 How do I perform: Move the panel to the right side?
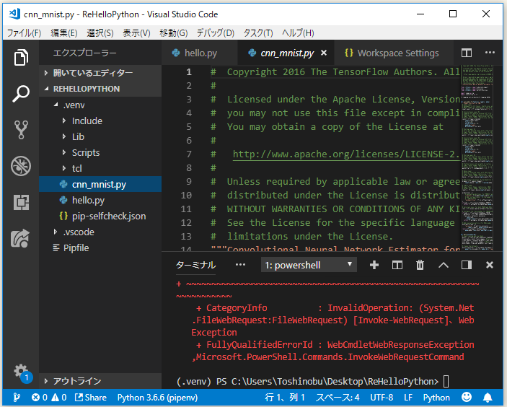tap(467, 265)
